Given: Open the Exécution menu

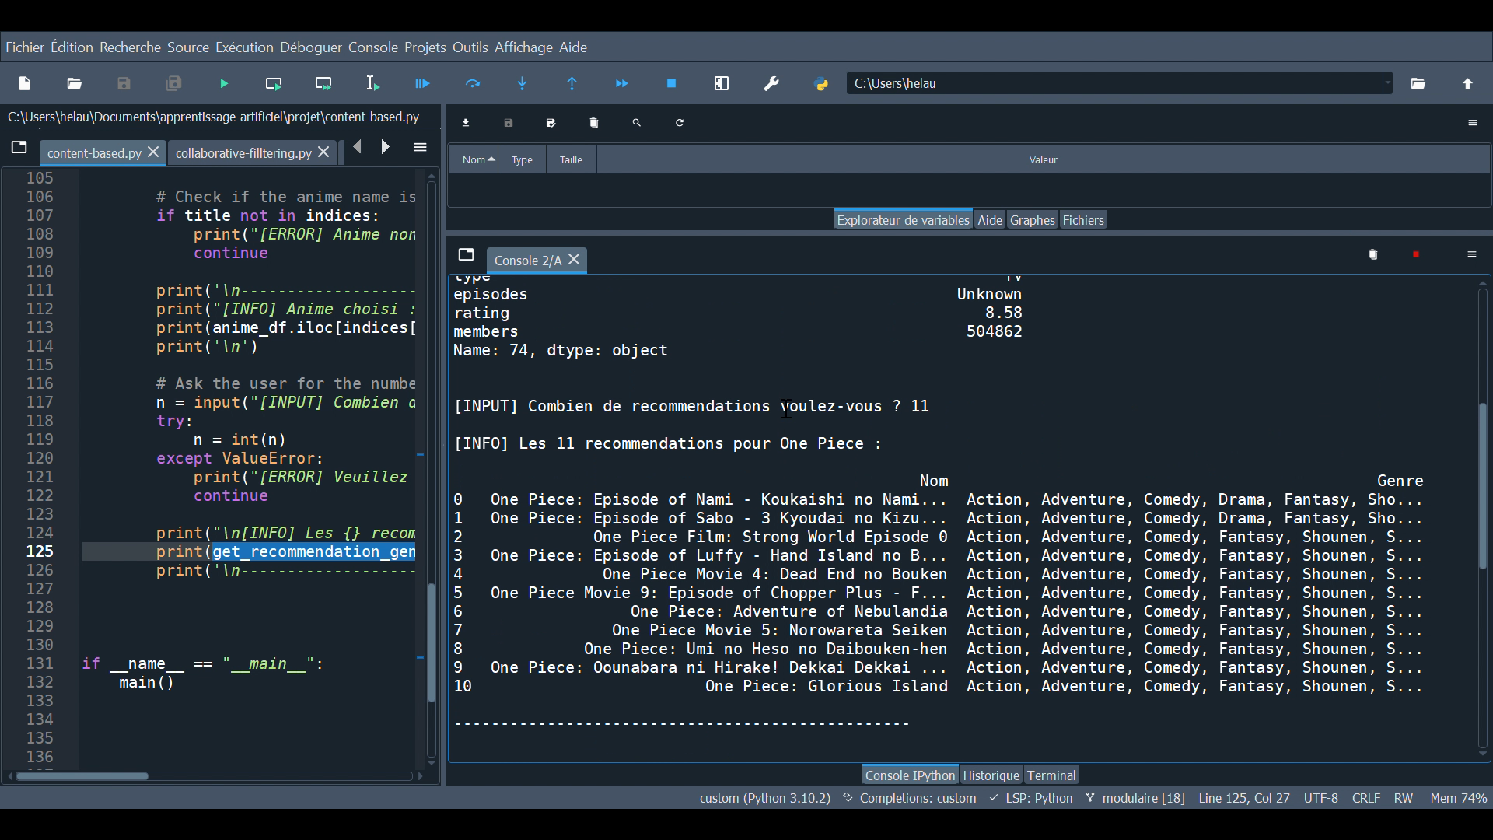Looking at the screenshot, I should coord(244,47).
